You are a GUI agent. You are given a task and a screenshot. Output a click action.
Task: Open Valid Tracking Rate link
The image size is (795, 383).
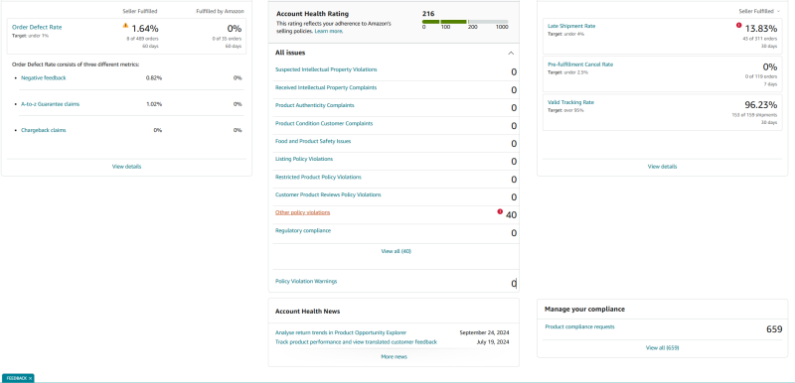570,102
